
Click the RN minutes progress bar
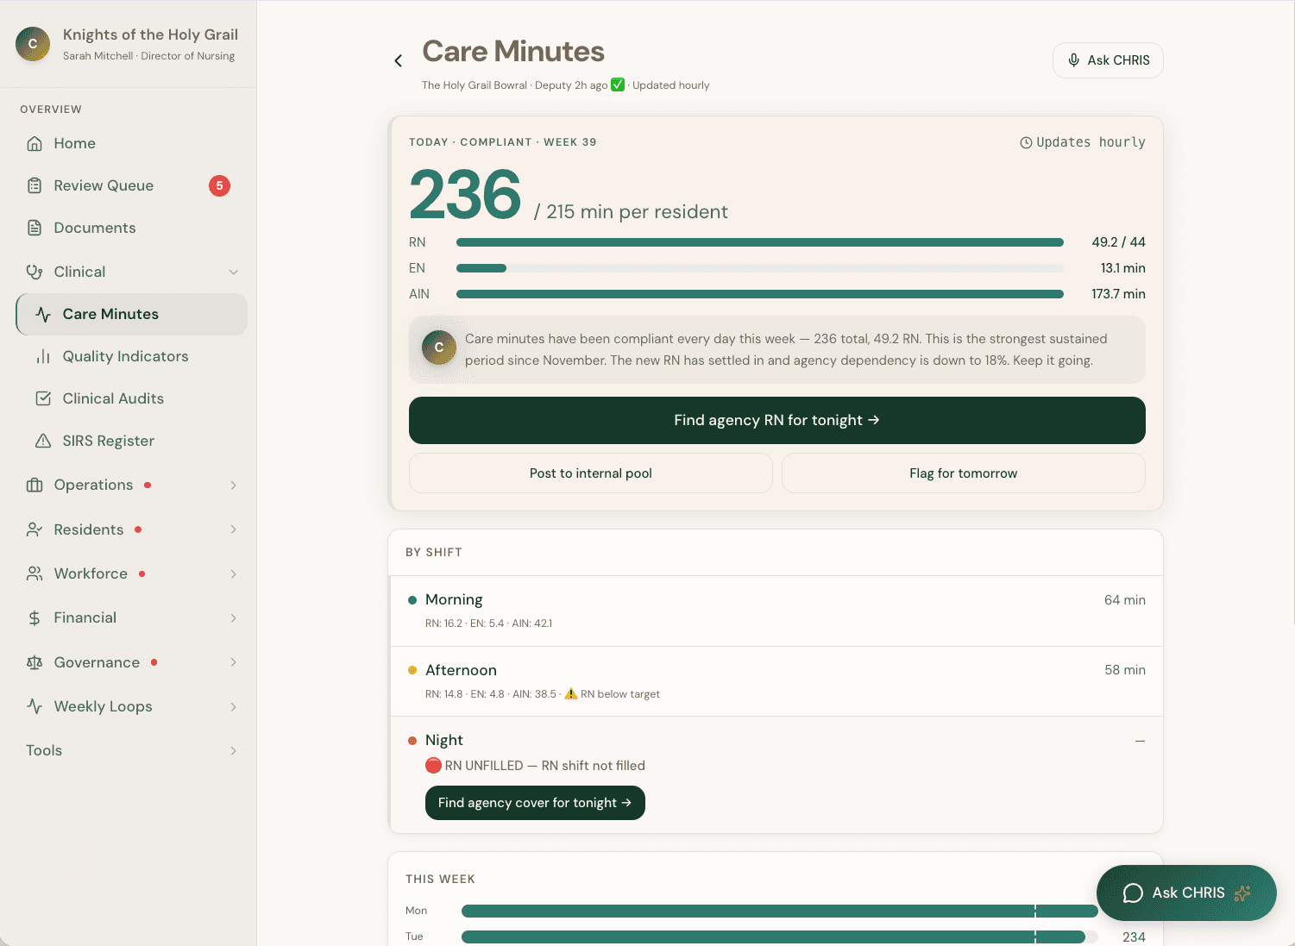(760, 242)
